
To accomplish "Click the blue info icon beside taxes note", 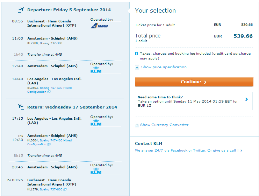I will click(137, 54).
